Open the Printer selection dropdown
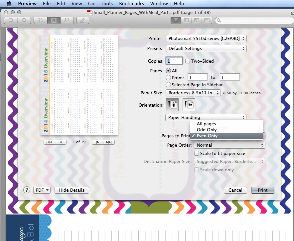The image size is (294, 241). pos(206,38)
